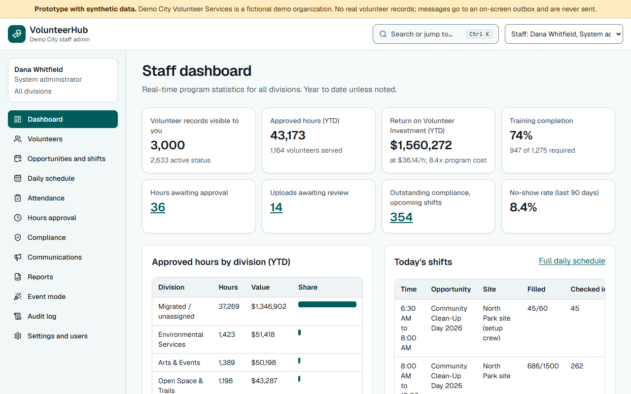
Task: Go to Opportunities and shifts
Action: pyautogui.click(x=63, y=159)
